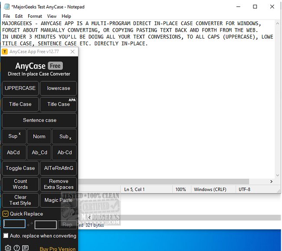Open the Format menu in Notepad

click(35, 16)
